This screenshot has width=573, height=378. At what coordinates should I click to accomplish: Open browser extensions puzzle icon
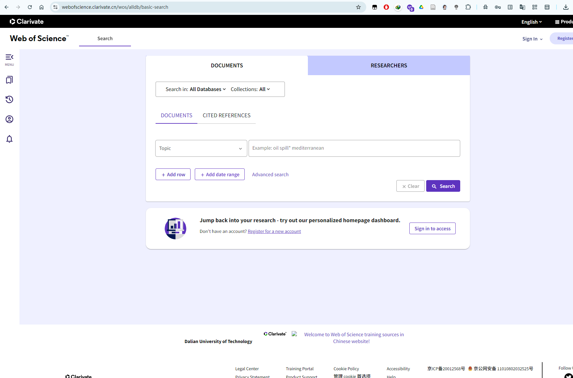(x=468, y=7)
